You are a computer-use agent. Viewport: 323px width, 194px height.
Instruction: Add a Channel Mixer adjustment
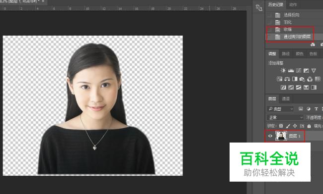pos(310,79)
